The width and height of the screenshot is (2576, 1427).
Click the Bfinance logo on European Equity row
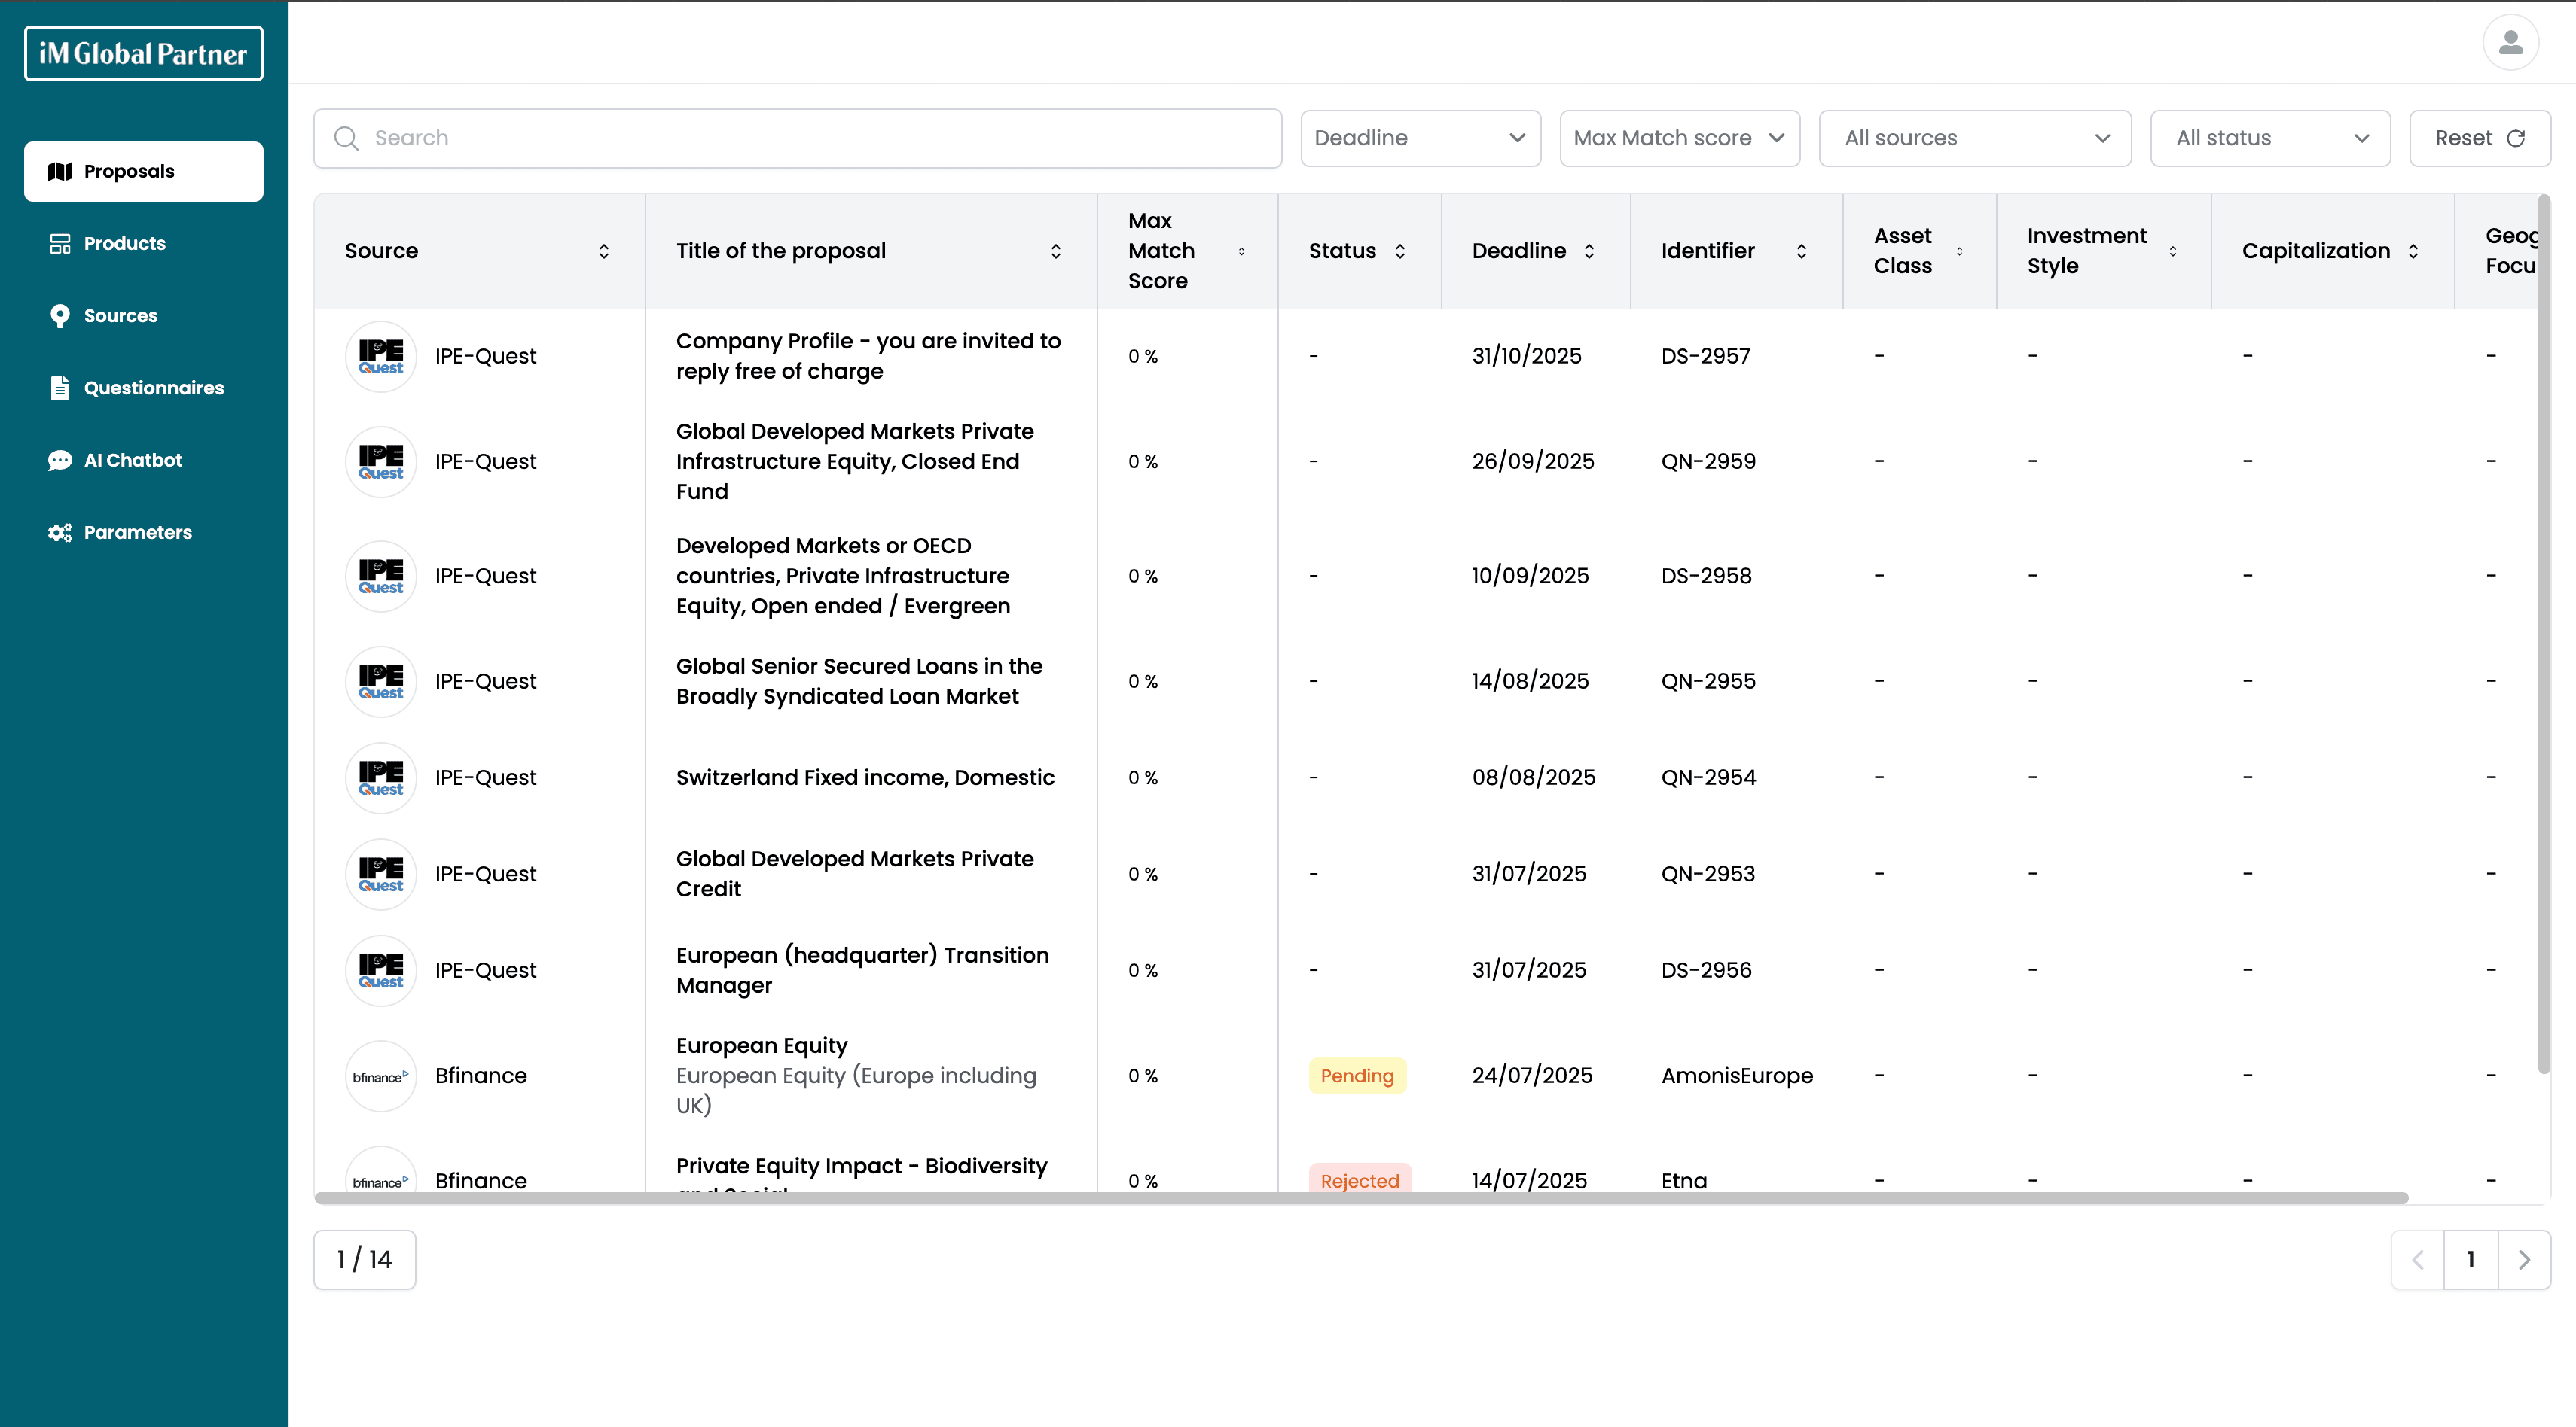[x=380, y=1076]
